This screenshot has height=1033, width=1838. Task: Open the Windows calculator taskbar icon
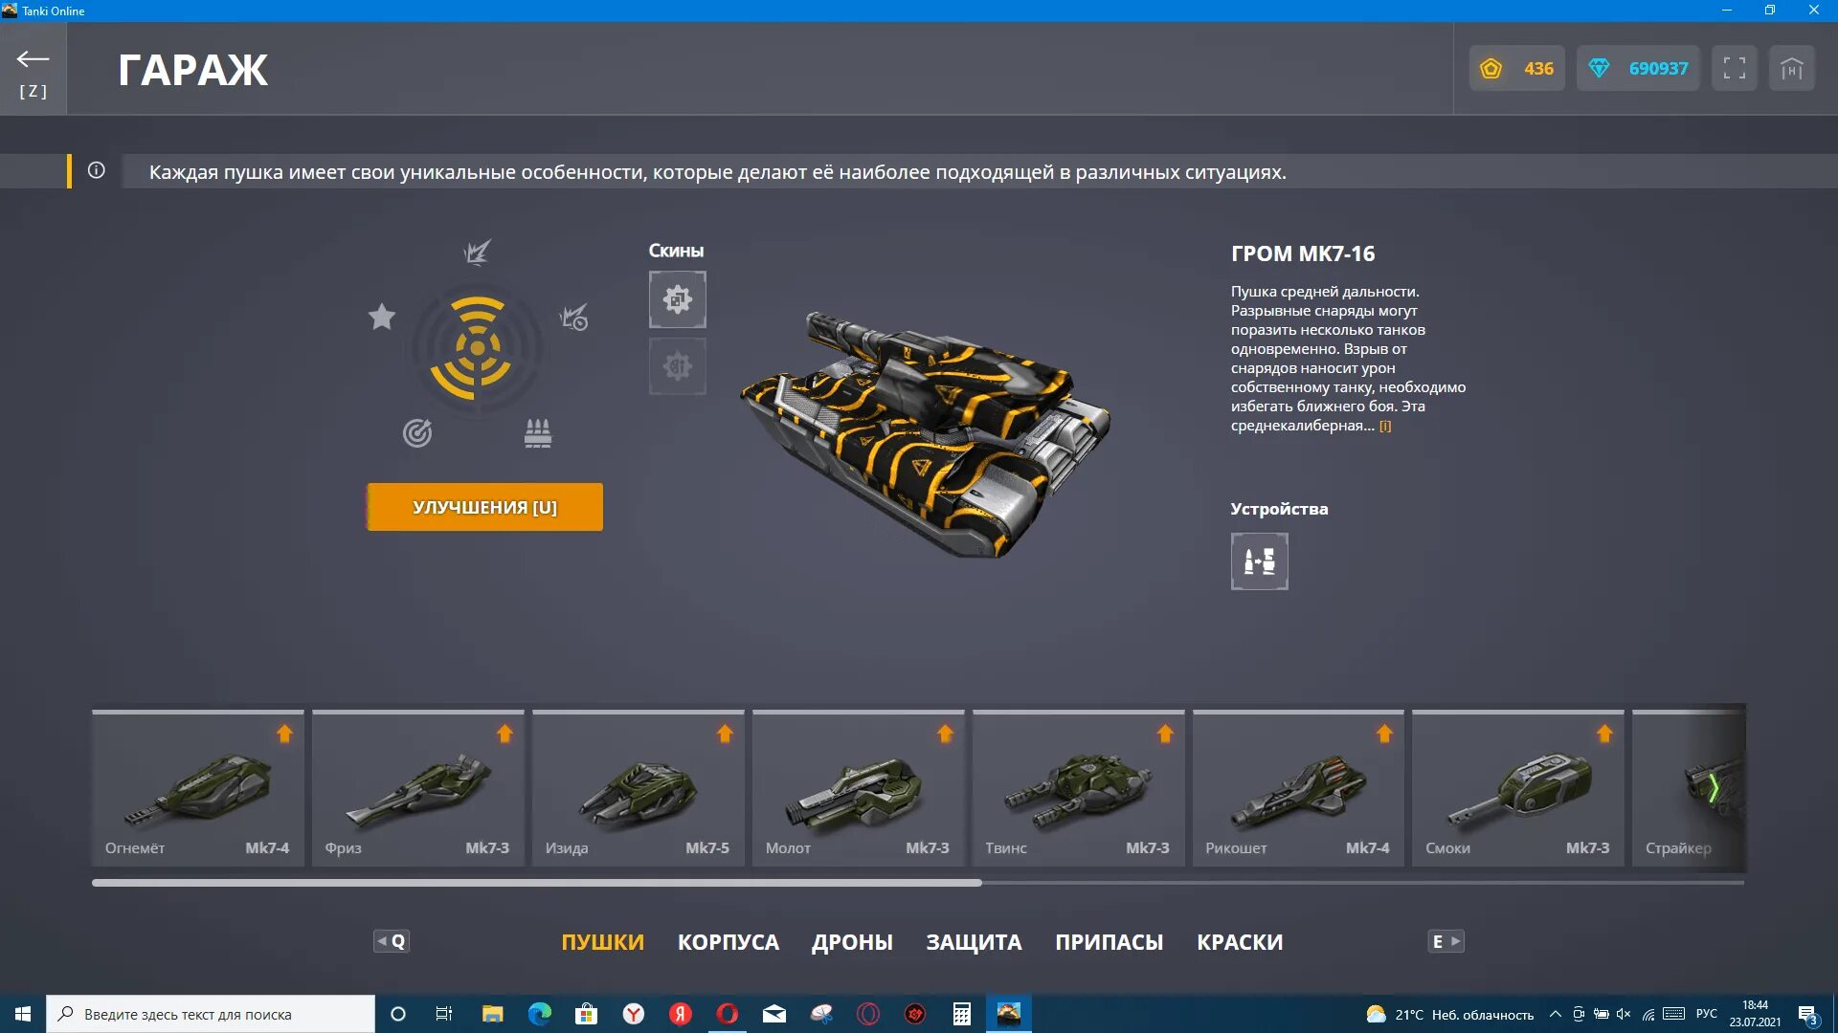pyautogui.click(x=961, y=1014)
